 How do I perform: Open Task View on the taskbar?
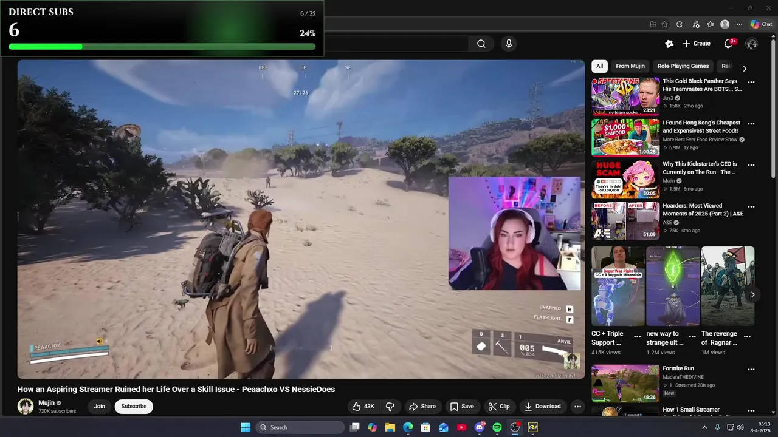tap(355, 427)
